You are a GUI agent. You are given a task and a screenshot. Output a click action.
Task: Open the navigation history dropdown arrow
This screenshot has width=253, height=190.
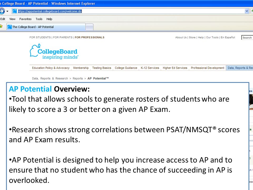(7, 11)
